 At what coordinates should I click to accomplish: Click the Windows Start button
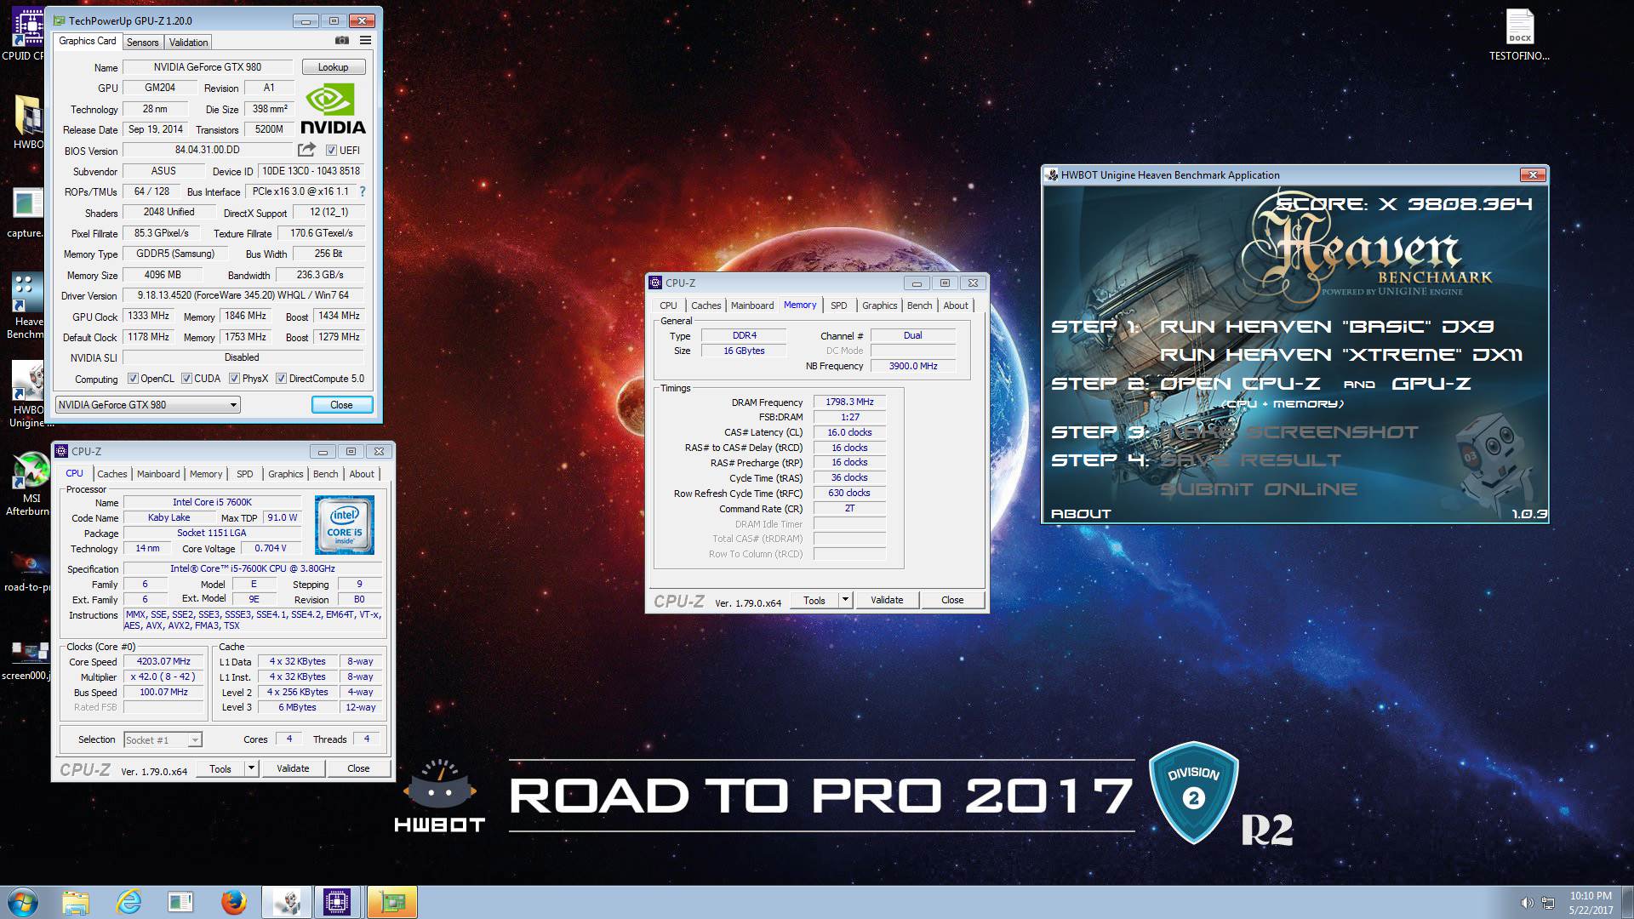click(x=22, y=902)
